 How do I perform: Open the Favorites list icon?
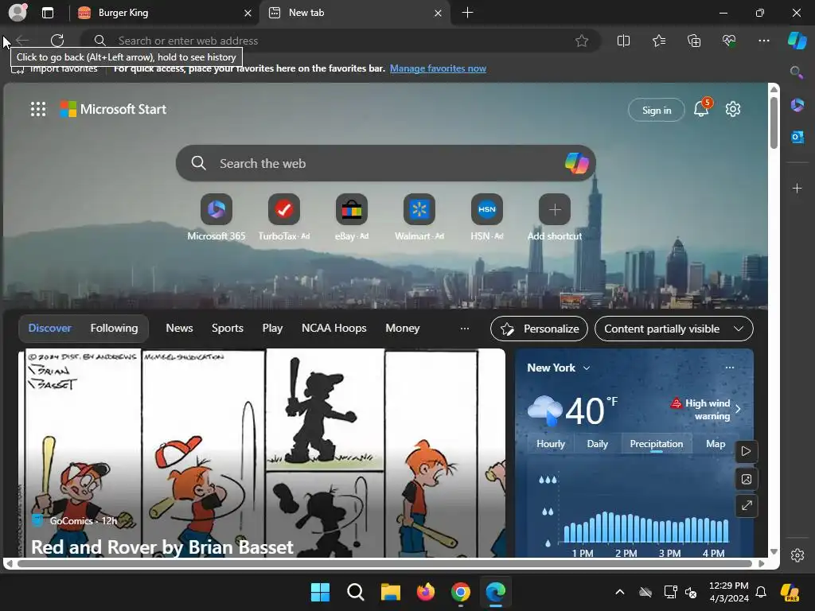[x=658, y=41]
